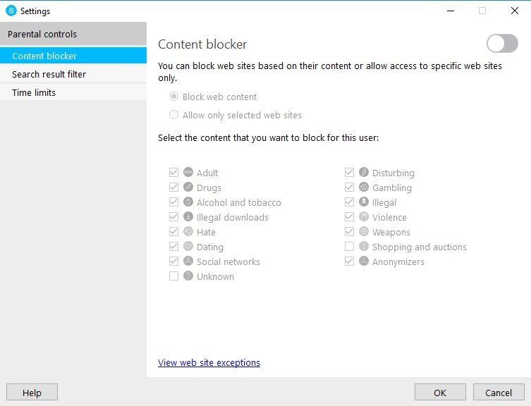Screen dimensions: 531x406
Task: Click the Unknown category question-mark icon
Action: tap(188, 276)
